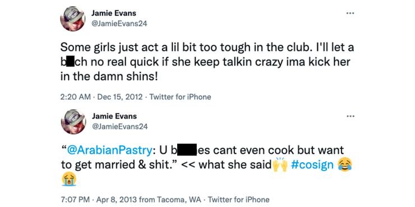The image size is (415, 207).
Task: Click Twitter for iPhone source on second tweet
Action: [239, 200]
